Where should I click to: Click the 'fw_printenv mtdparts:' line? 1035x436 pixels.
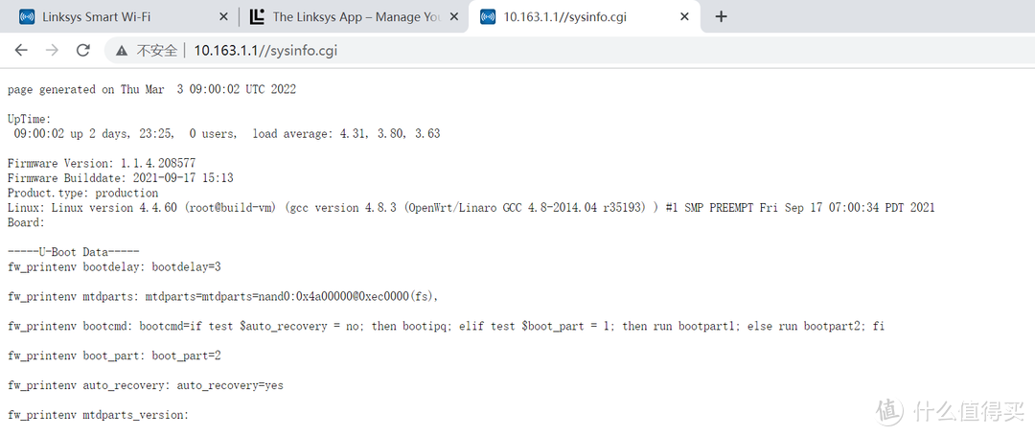[x=223, y=297]
